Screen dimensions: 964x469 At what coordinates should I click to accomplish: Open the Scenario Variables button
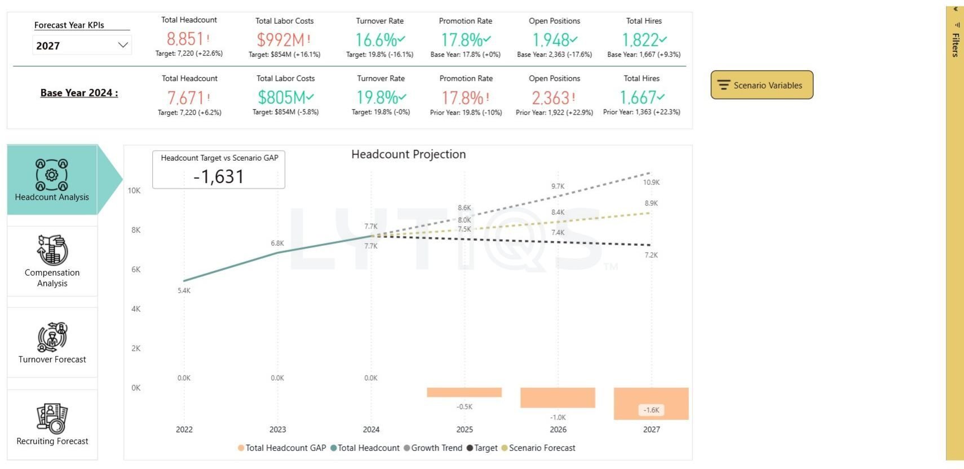pos(762,85)
